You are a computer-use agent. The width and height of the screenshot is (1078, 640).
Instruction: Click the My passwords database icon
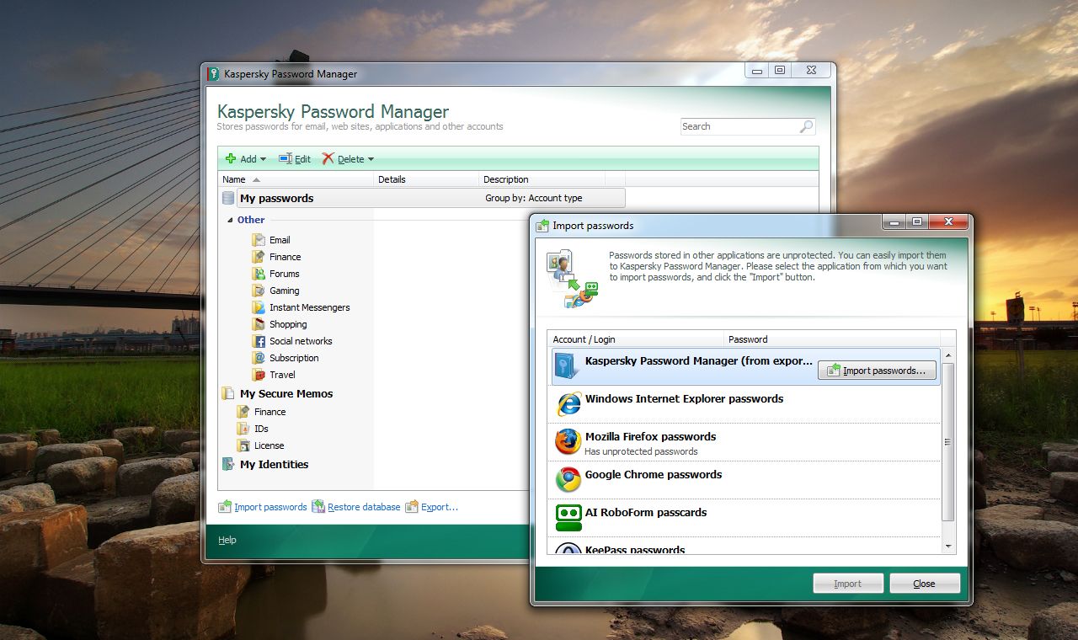pyautogui.click(x=228, y=198)
